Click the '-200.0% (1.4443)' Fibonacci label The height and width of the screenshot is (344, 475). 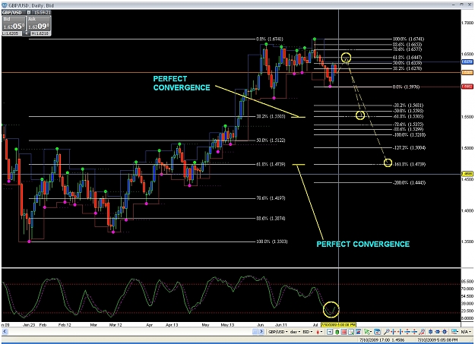point(410,182)
